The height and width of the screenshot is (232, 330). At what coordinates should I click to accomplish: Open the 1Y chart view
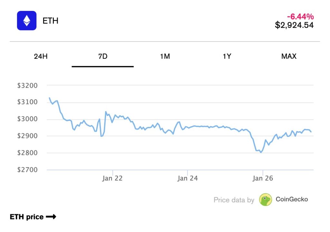point(227,57)
